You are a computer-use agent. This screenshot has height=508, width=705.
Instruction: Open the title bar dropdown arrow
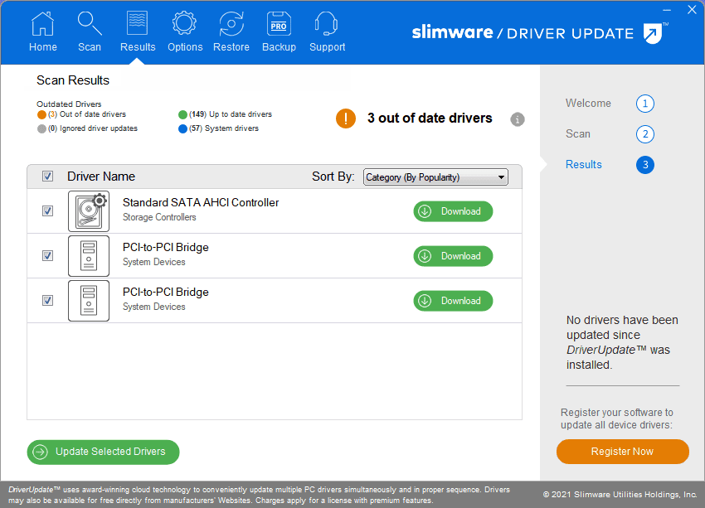[667, 10]
